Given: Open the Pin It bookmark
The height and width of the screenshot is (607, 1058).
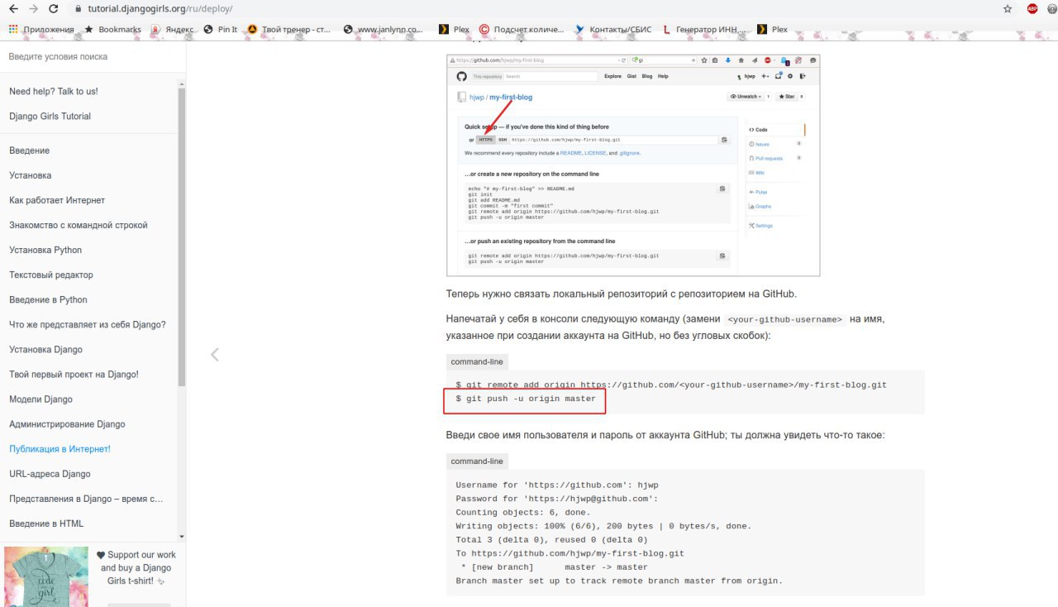Looking at the screenshot, I should (221, 29).
